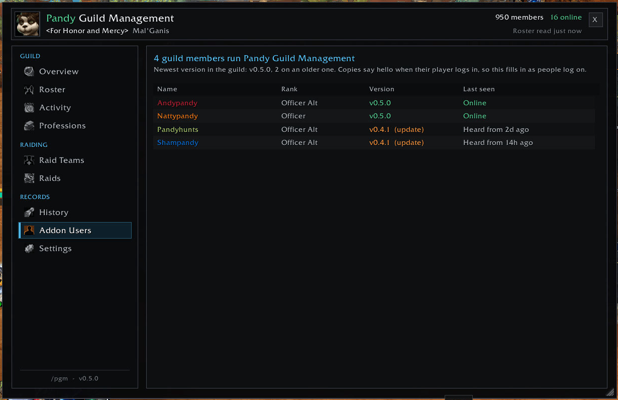Click the '/pgm - v0.5.0' footer text
The image size is (618, 400).
click(75, 378)
